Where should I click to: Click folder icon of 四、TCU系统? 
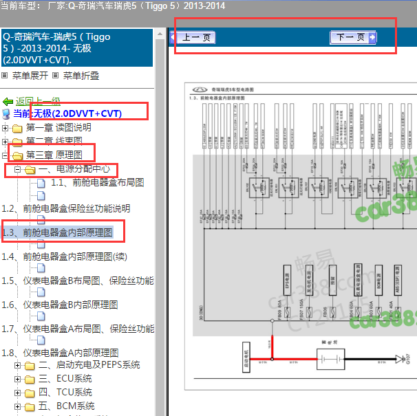[30, 393]
